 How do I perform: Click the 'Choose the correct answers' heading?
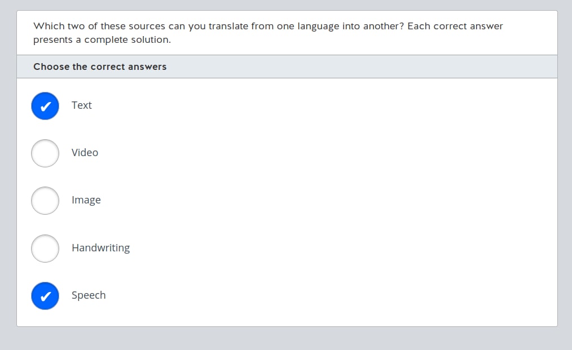click(x=100, y=67)
